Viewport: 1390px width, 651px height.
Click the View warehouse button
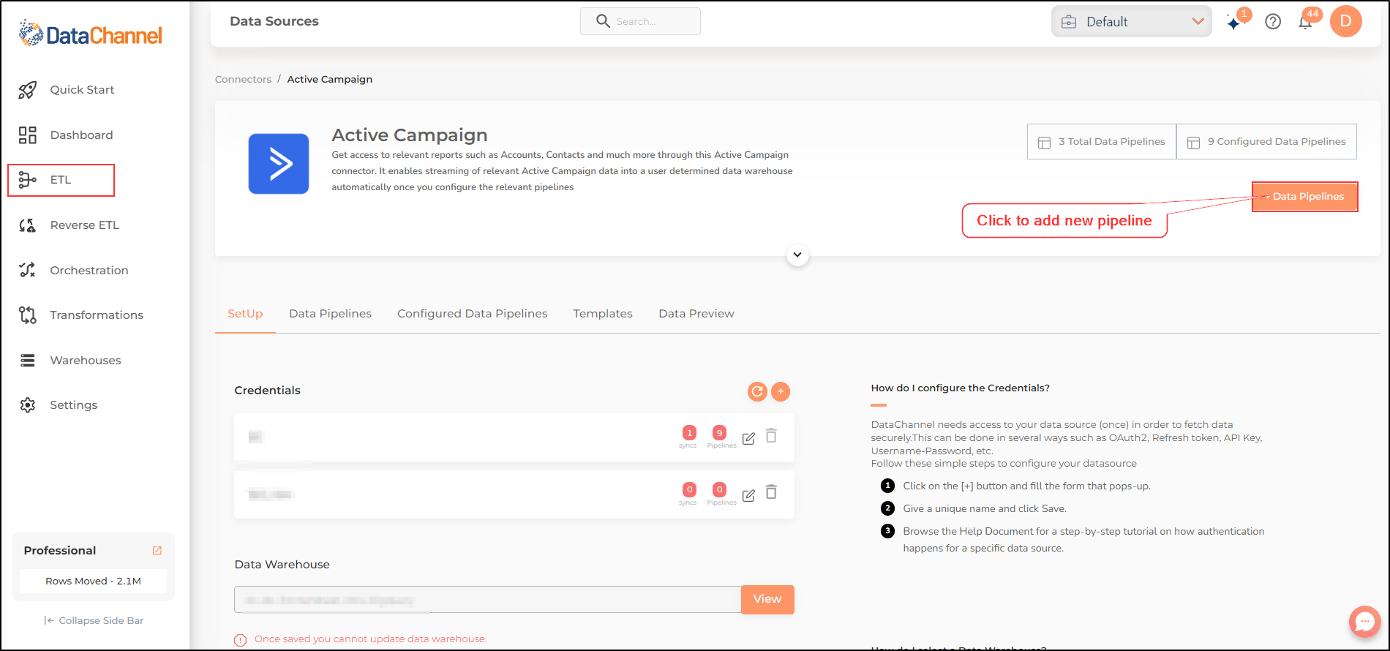click(767, 600)
